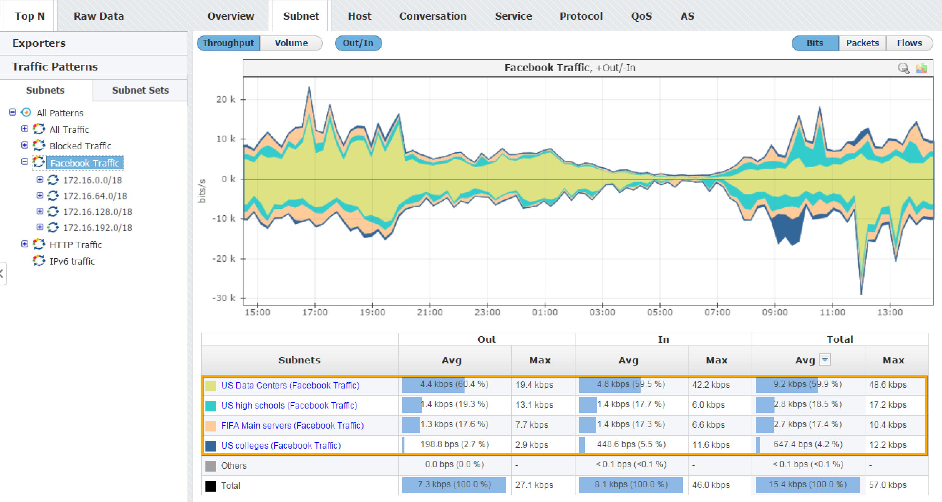Click the All Patterns target icon
The image size is (942, 502).
click(x=26, y=112)
